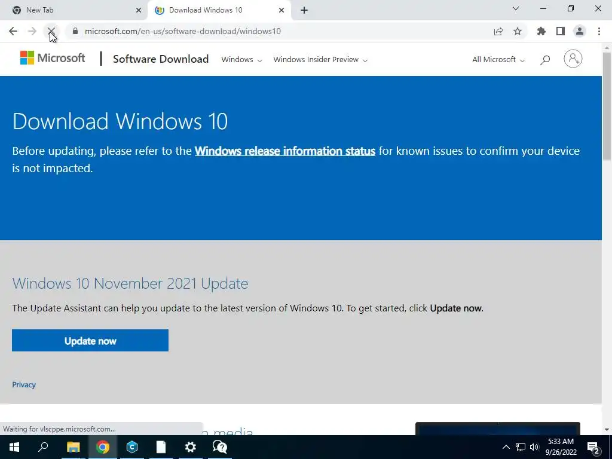Open the notification center icon
Screen dimensions: 612x459
click(x=593, y=447)
